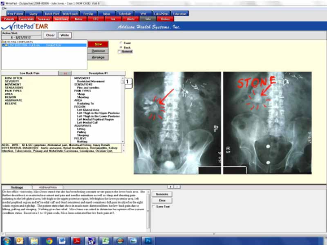Select the Back radio button

pos(120,47)
